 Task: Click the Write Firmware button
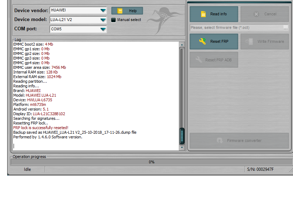pos(265,41)
